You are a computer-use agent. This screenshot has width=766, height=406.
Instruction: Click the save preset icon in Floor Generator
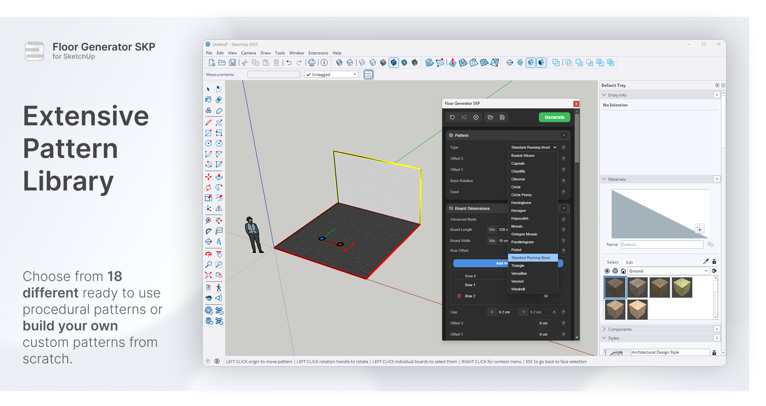502,117
